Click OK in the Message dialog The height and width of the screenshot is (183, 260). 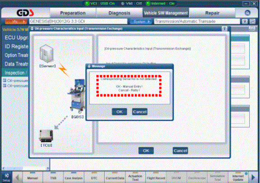pyautogui.click(x=119, y=111)
